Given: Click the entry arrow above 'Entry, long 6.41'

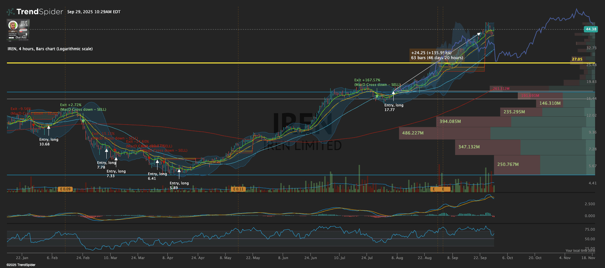Looking at the screenshot, I should [157, 162].
